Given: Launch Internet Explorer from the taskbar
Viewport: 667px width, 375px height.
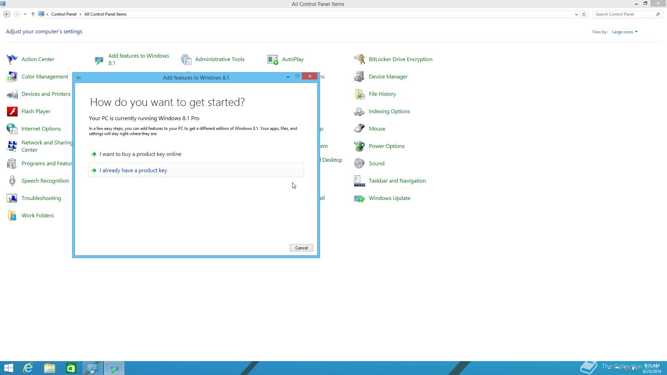Looking at the screenshot, I should tap(28, 368).
